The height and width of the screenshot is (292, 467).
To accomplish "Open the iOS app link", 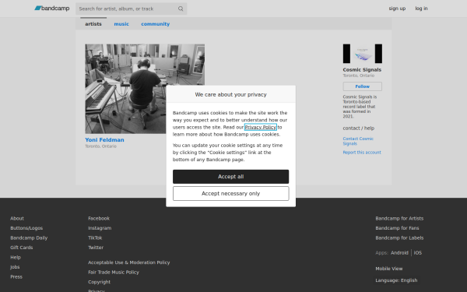I will click(x=417, y=252).
